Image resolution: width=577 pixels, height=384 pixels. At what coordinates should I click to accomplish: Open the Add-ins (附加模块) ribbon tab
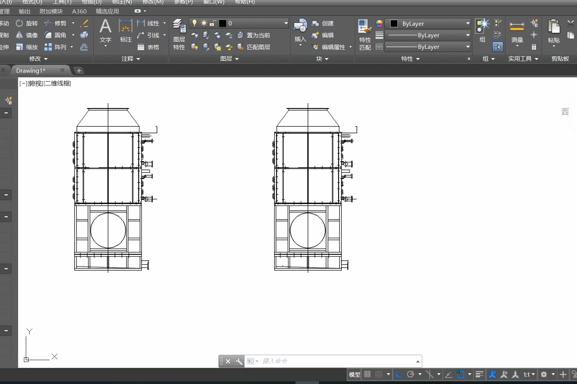click(x=51, y=12)
